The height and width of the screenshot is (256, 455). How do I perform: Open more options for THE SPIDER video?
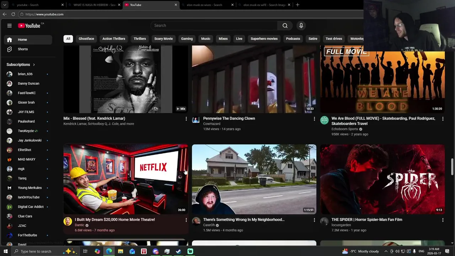click(443, 220)
